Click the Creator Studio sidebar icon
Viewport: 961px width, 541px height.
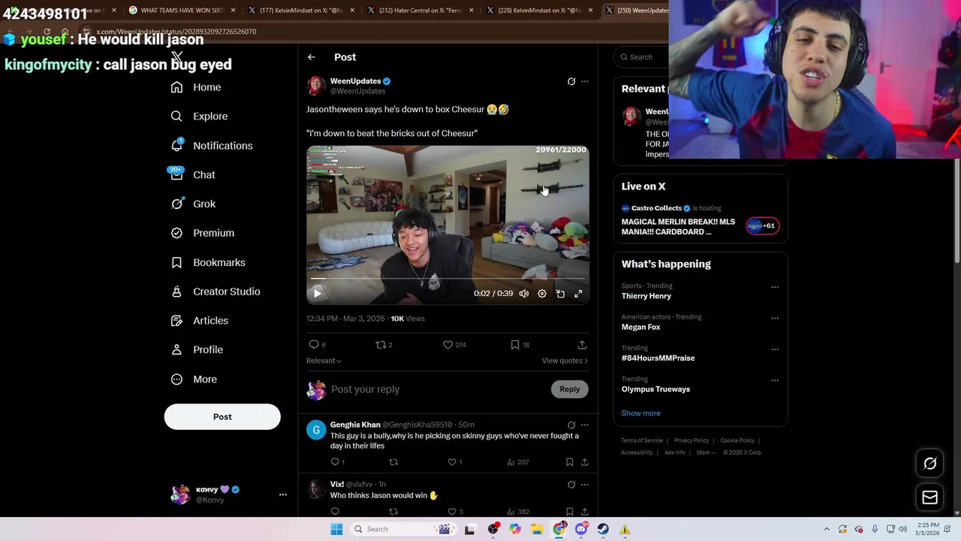click(176, 292)
